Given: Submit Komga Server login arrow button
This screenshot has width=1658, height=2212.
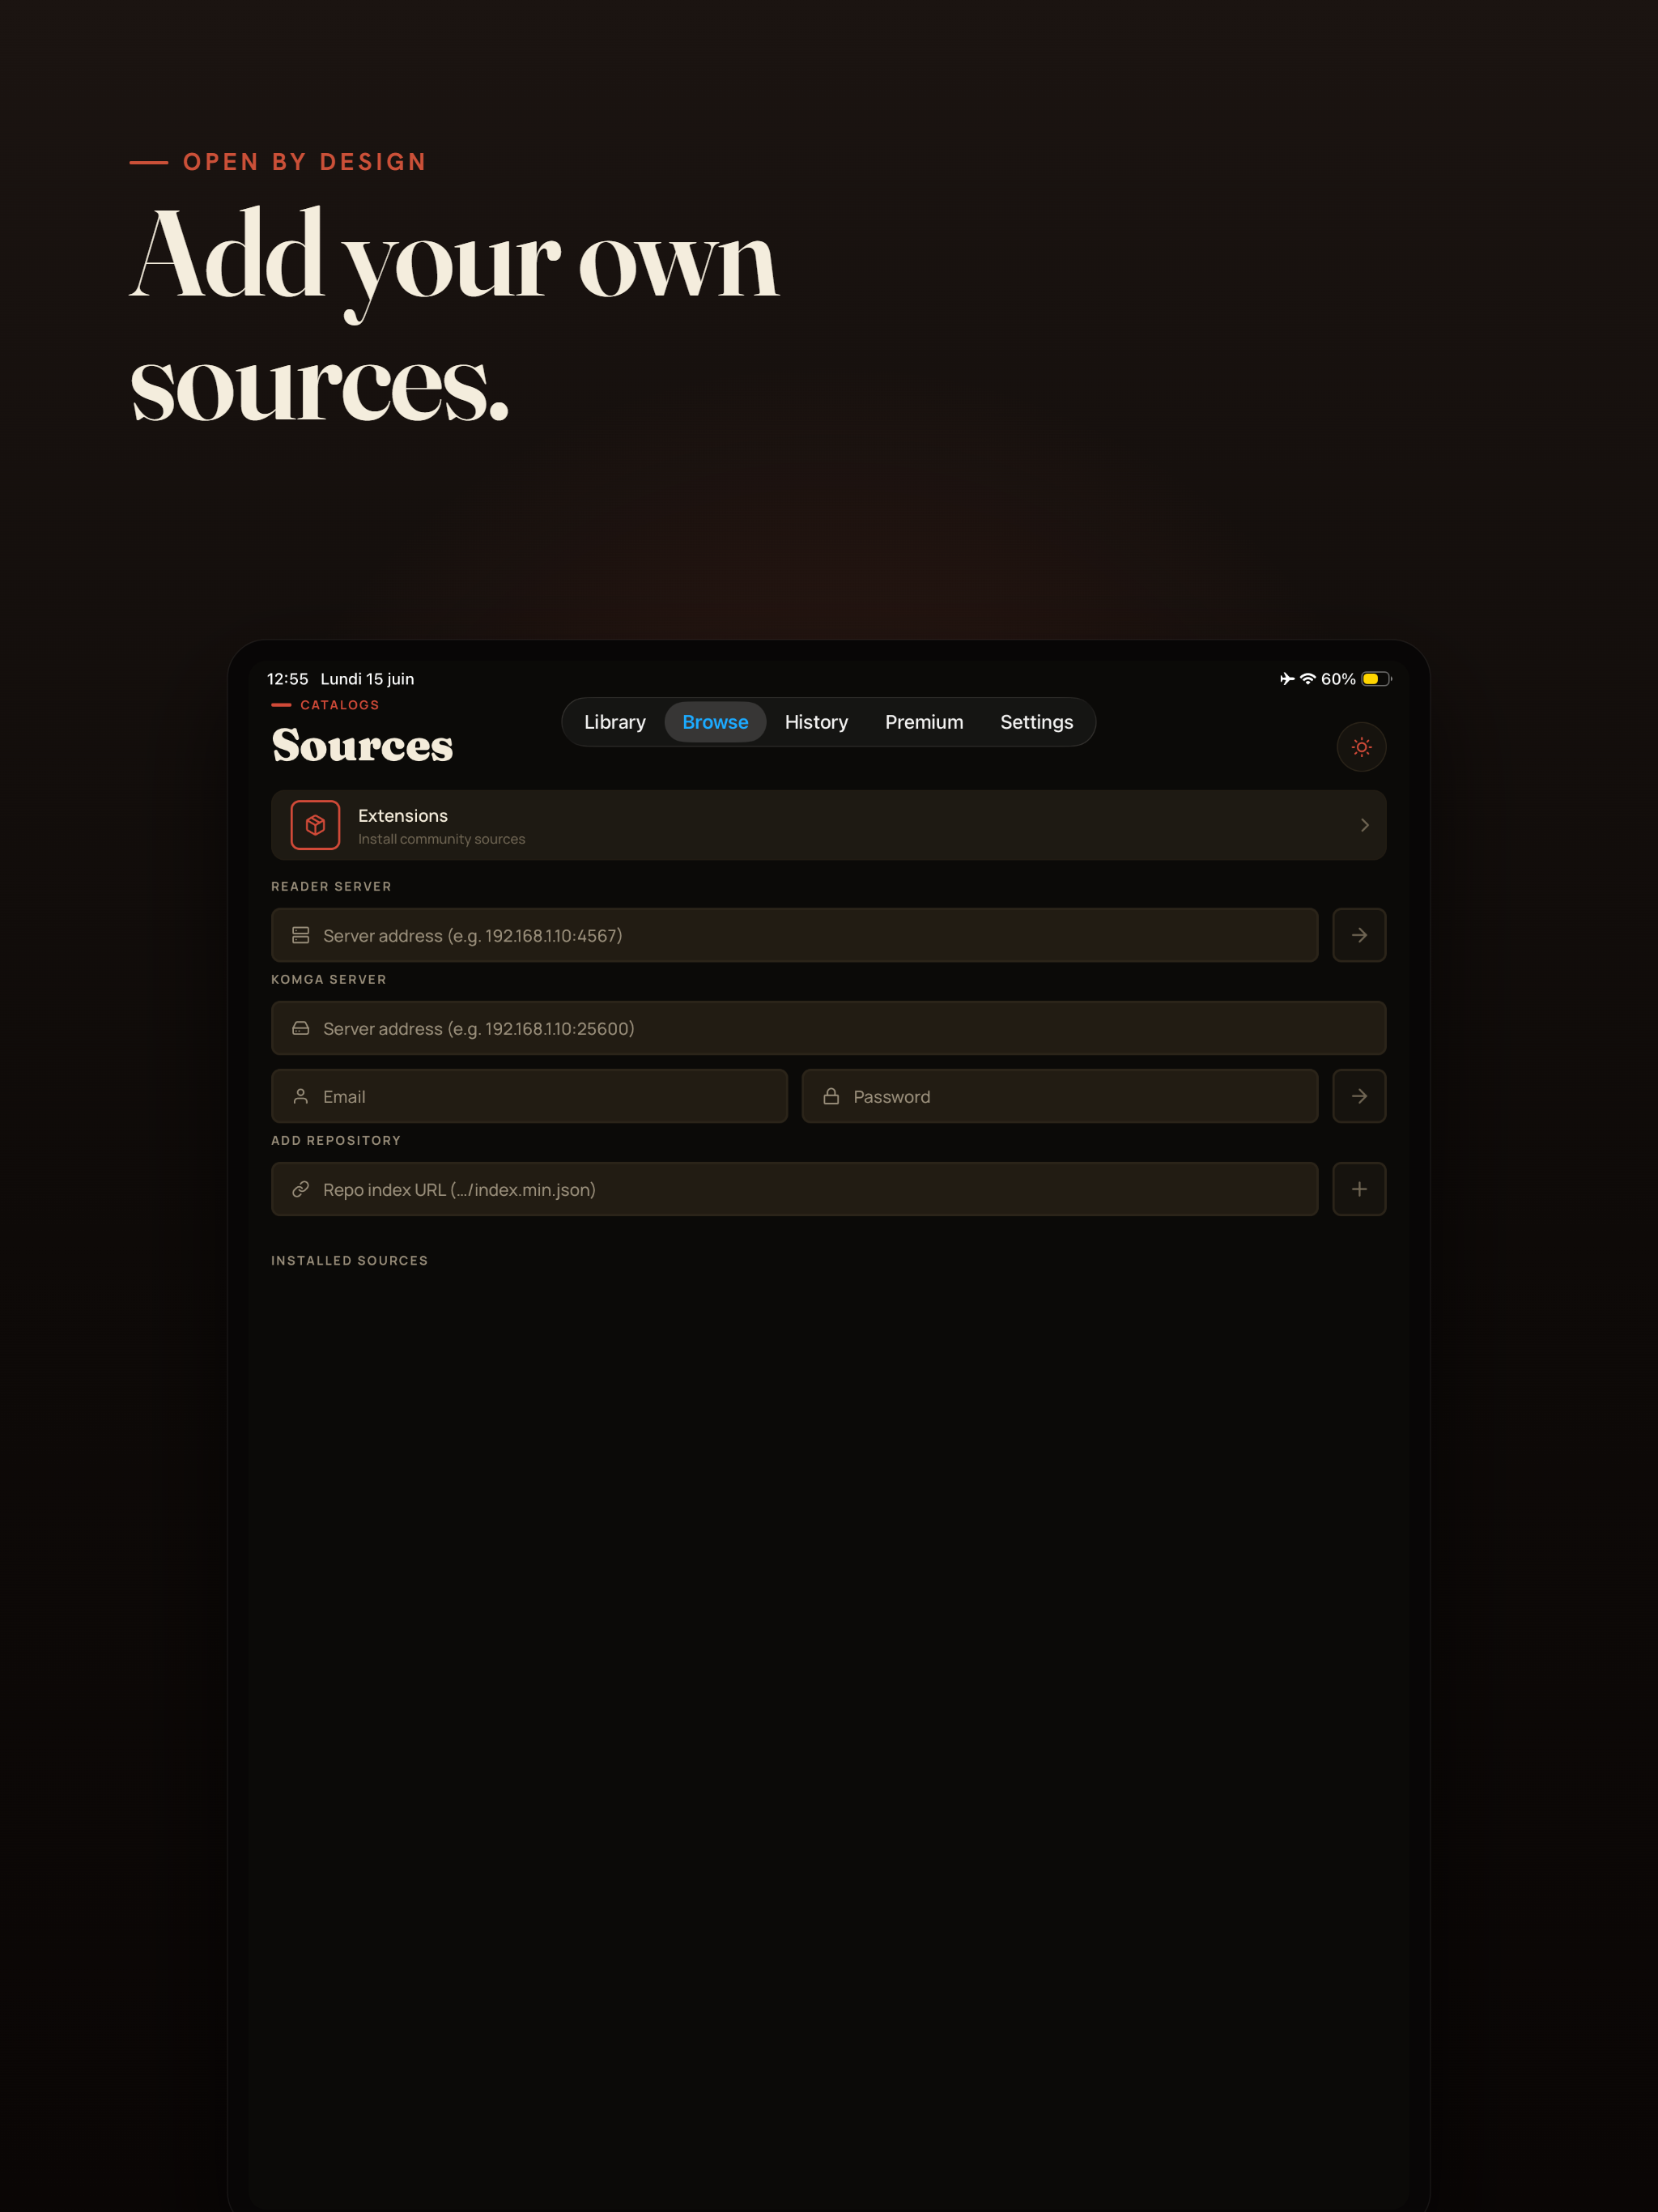Looking at the screenshot, I should (1359, 1096).
